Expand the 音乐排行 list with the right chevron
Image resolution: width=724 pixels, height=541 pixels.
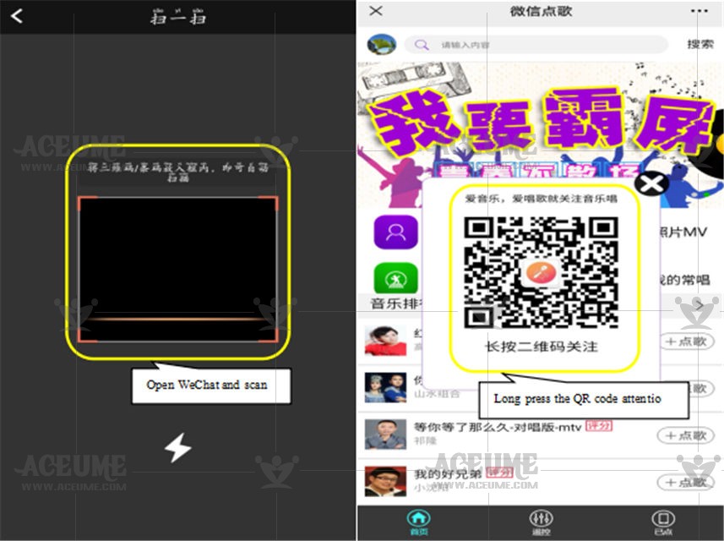pyautogui.click(x=700, y=303)
